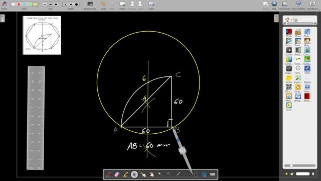The height and width of the screenshot is (181, 321).
Task: Select the Interact with items finger tool
Action: coord(143,174)
